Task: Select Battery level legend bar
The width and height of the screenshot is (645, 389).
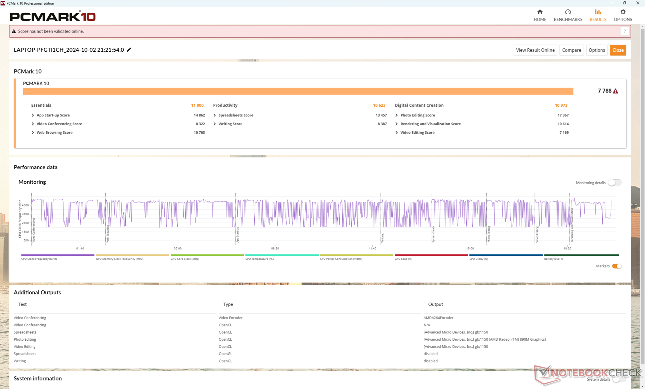Action: pos(581,255)
